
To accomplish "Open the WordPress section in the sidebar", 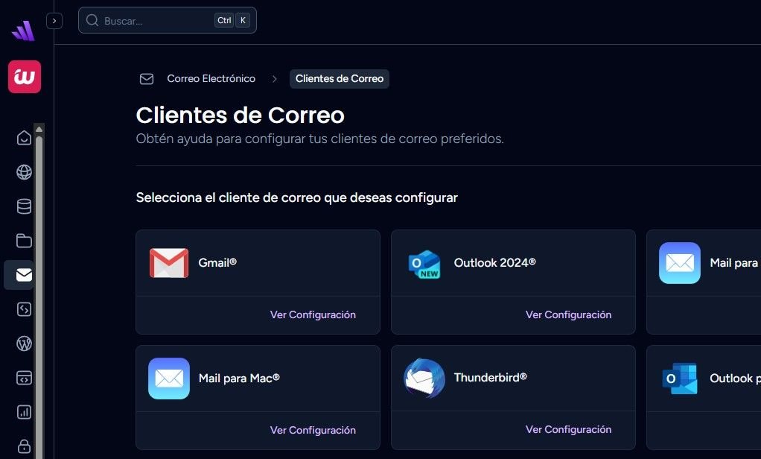I will click(x=23, y=344).
